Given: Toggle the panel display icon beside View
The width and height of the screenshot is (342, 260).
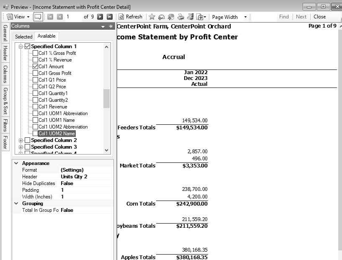Looking at the screenshot, I should (x=38, y=17).
